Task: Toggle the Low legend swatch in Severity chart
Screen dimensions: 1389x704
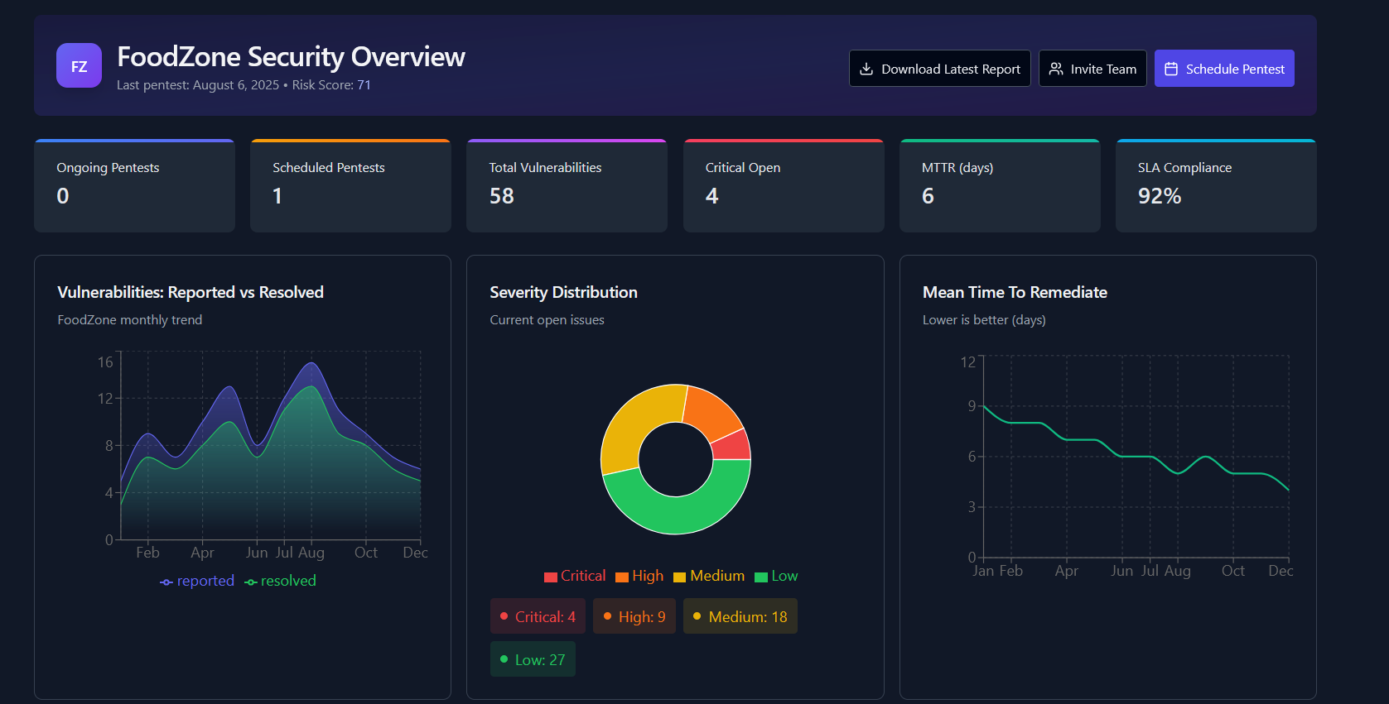Action: click(x=761, y=577)
